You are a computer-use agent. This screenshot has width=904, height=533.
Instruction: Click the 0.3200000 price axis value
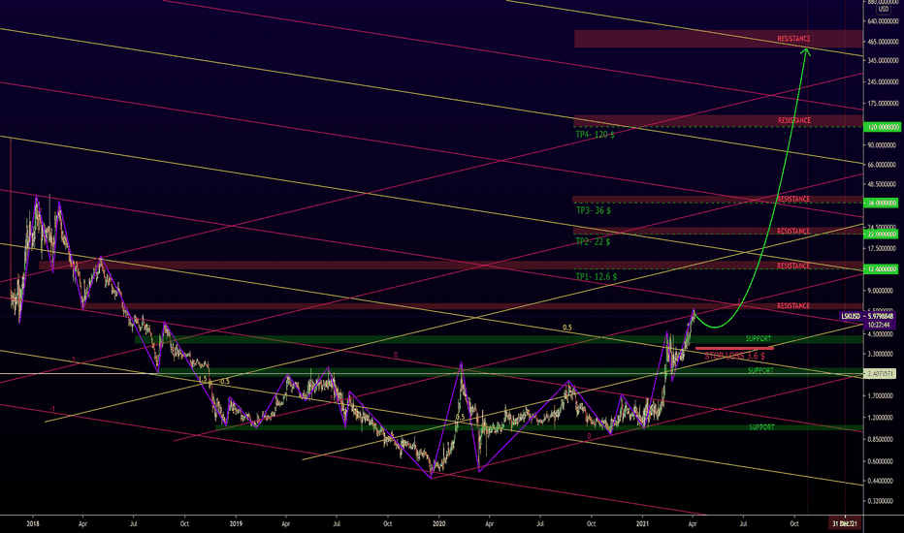click(882, 501)
